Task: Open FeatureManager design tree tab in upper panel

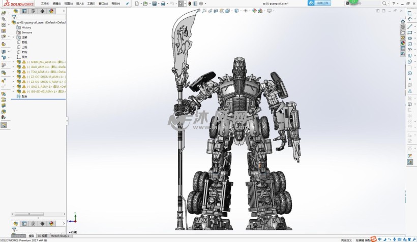Action: coord(16,11)
